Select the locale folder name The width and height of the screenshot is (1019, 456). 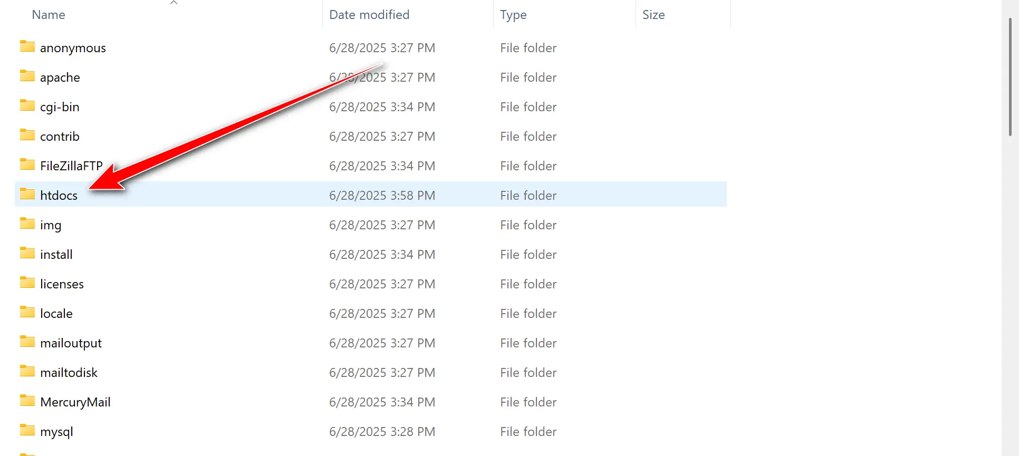[56, 314]
